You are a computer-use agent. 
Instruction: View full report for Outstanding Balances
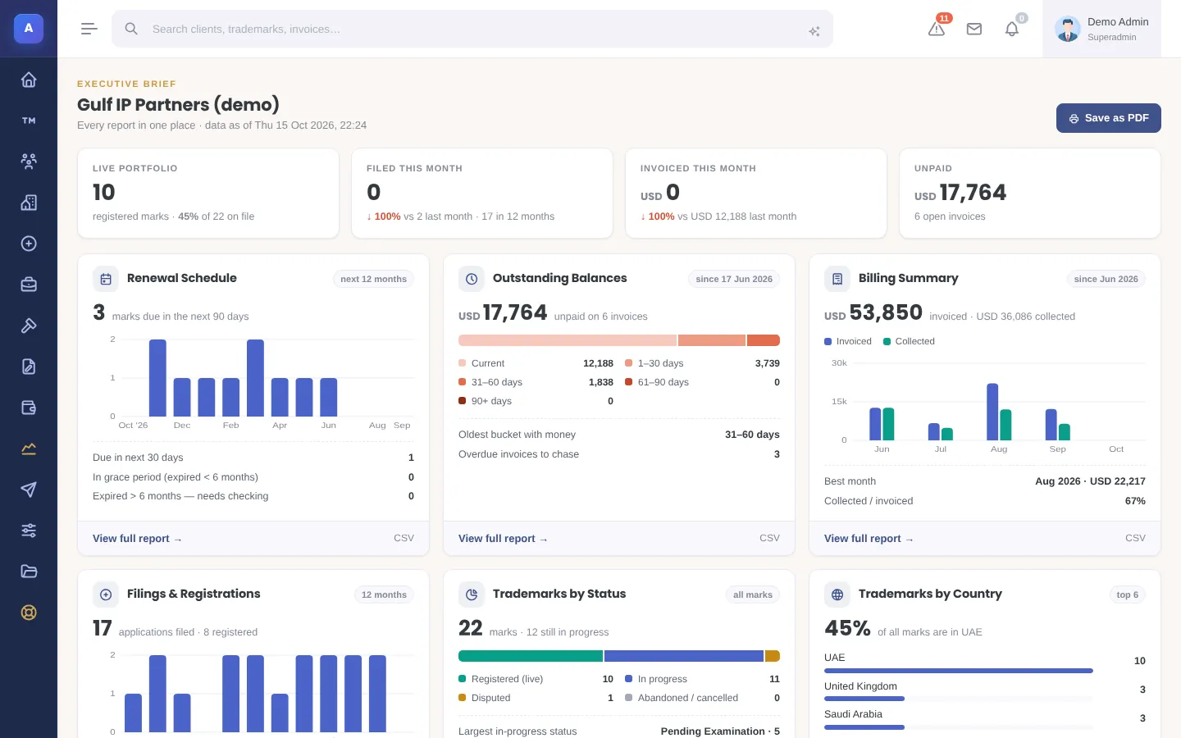(x=503, y=539)
